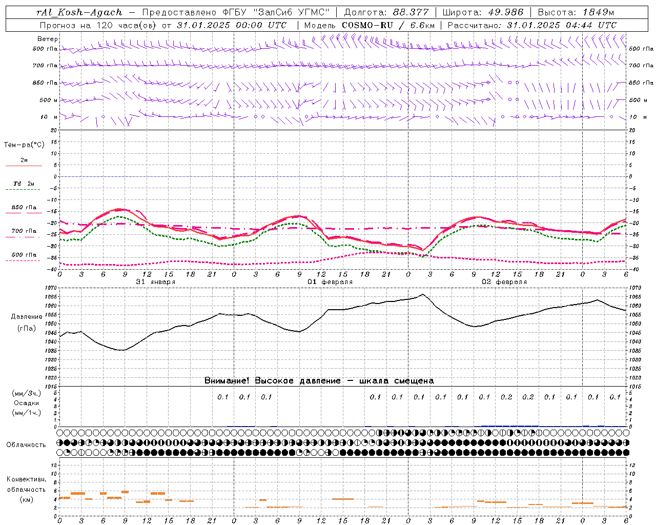The width and height of the screenshot is (656, 525).
Task: Click the Модель COSMO-RU / 6.6км text
Action: point(369,25)
